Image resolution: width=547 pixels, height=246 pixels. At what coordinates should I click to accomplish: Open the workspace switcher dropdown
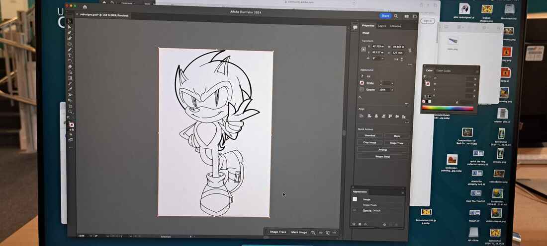pos(414,16)
